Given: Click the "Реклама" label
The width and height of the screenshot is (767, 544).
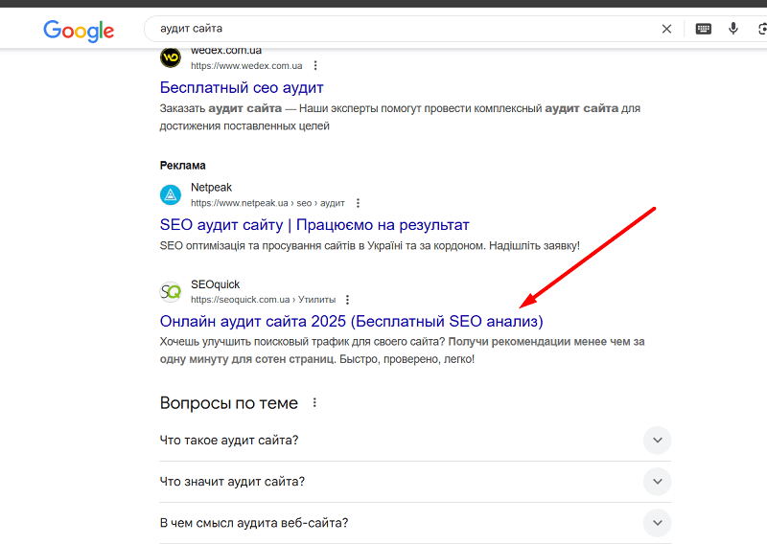Looking at the screenshot, I should click(x=182, y=165).
